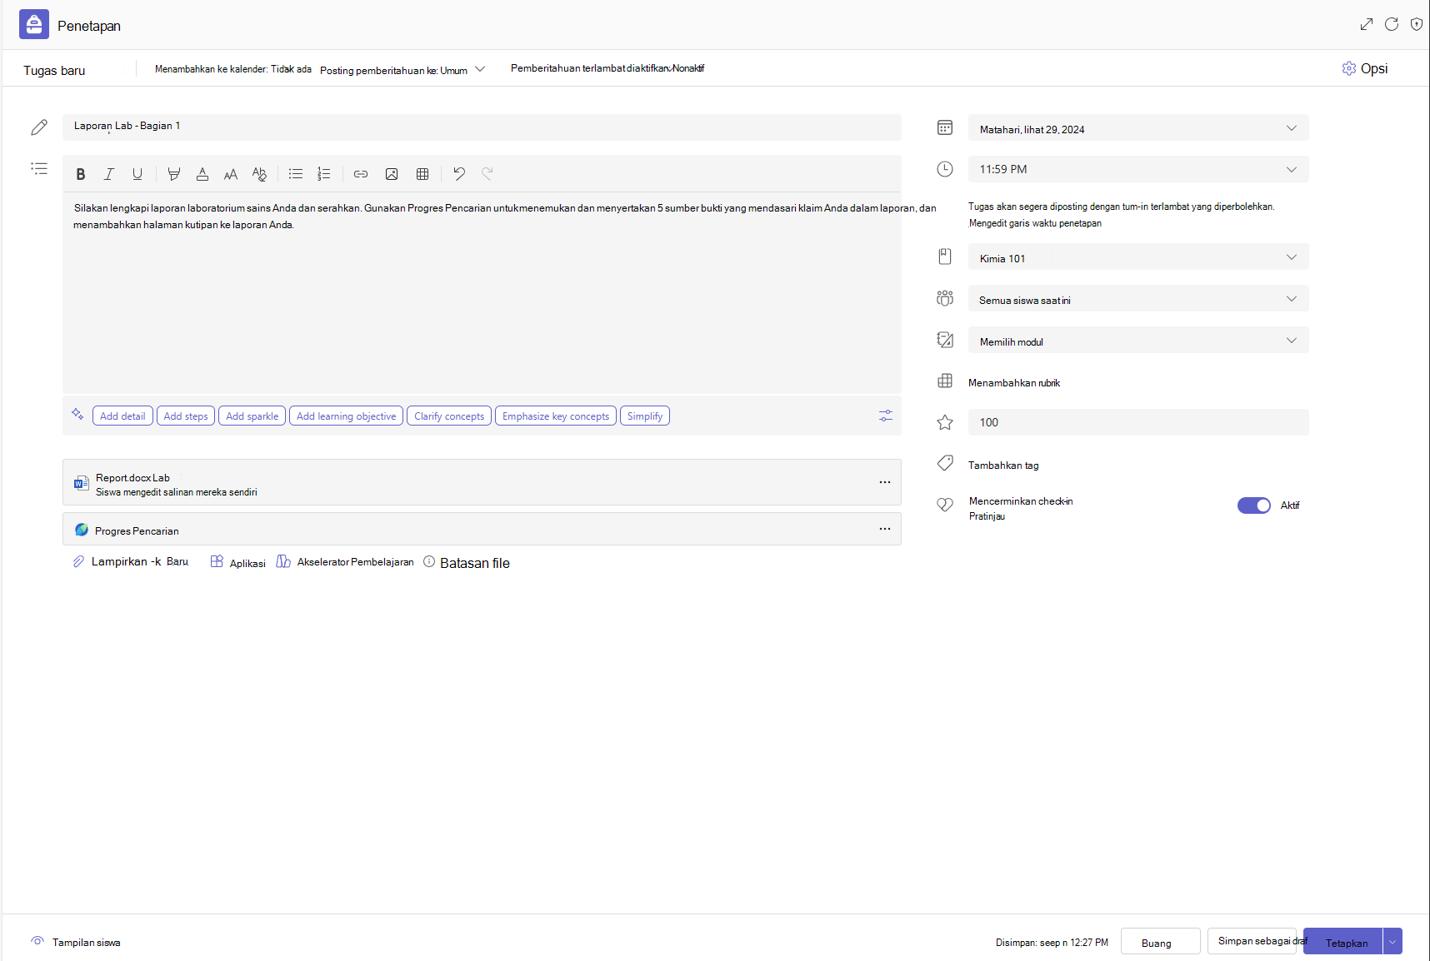This screenshot has width=1430, height=961.
Task: Click the Buang button
Action: pyautogui.click(x=1160, y=942)
